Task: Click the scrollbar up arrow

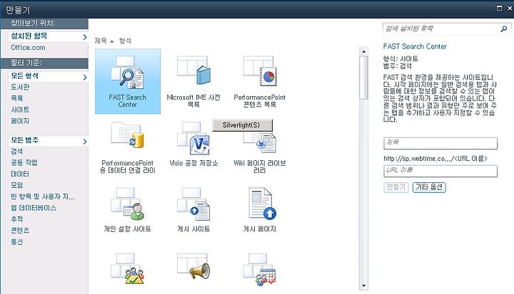Action: tap(363, 52)
